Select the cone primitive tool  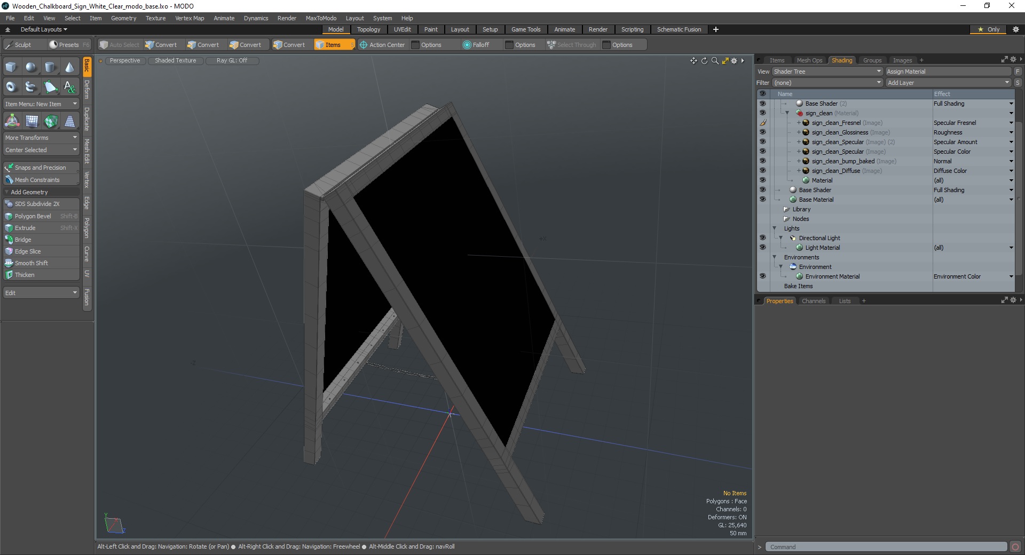(x=69, y=67)
